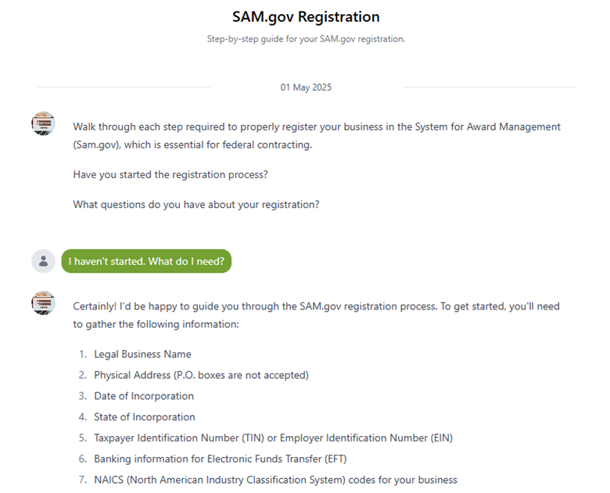Click the gray user profile icon
The height and width of the screenshot is (493, 610).
click(43, 261)
